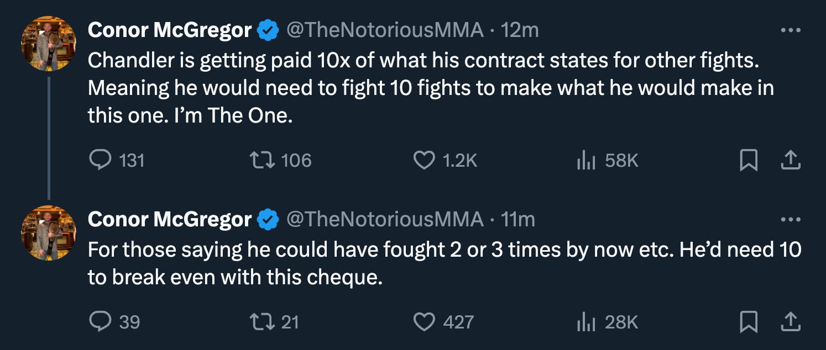Click the profile avatar on the first tweet
Screen dimensions: 826x350
[x=49, y=44]
